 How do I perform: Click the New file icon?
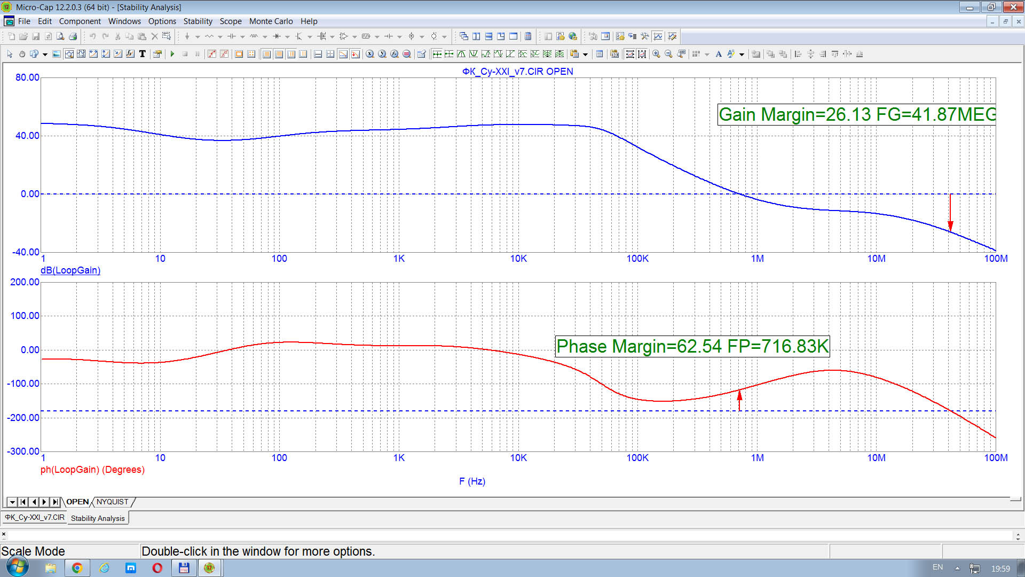pyautogui.click(x=11, y=36)
